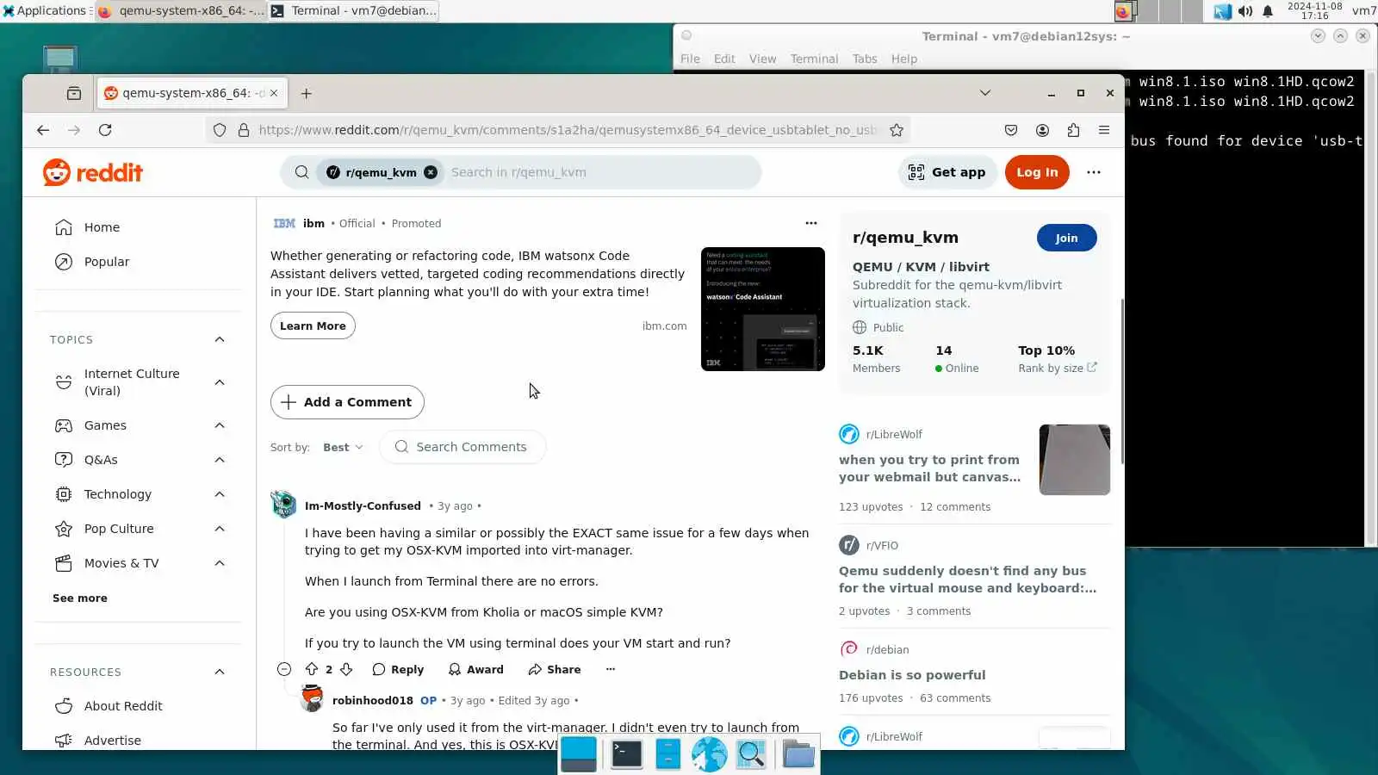Open the list all tabs dropdown arrow
The width and height of the screenshot is (1378, 775).
(985, 93)
